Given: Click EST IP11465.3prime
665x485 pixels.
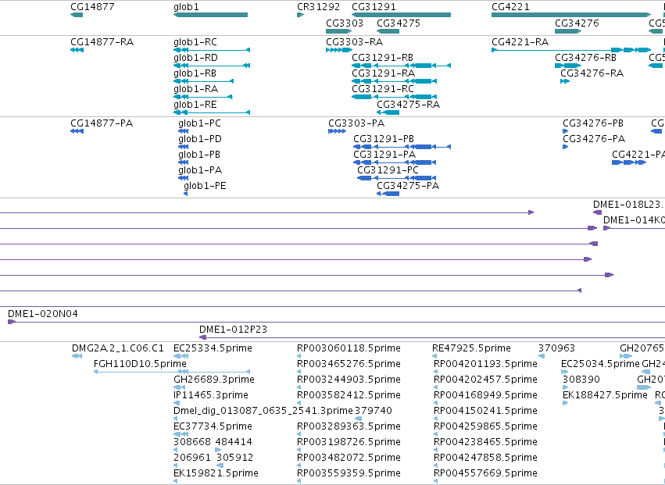Looking at the screenshot, I should 177,403.
